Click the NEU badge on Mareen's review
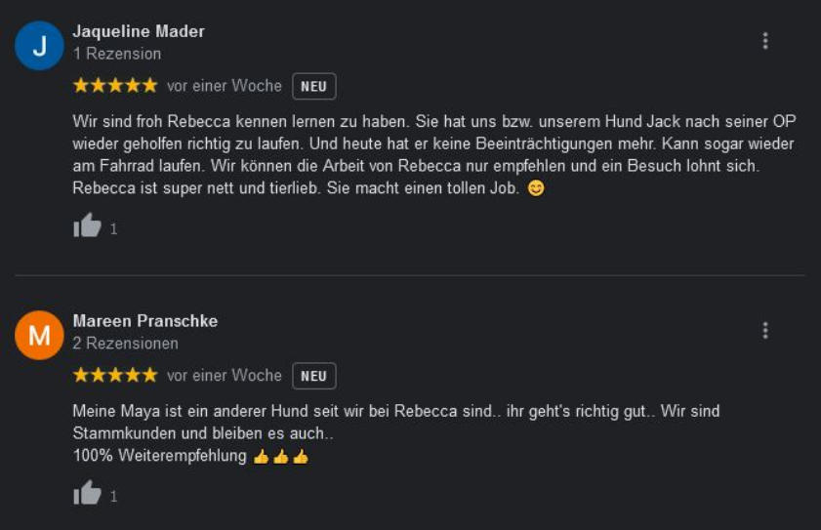The width and height of the screenshot is (821, 530). click(313, 376)
